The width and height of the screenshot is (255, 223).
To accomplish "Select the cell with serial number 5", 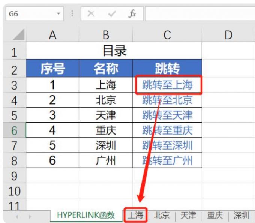I will click(x=53, y=145).
